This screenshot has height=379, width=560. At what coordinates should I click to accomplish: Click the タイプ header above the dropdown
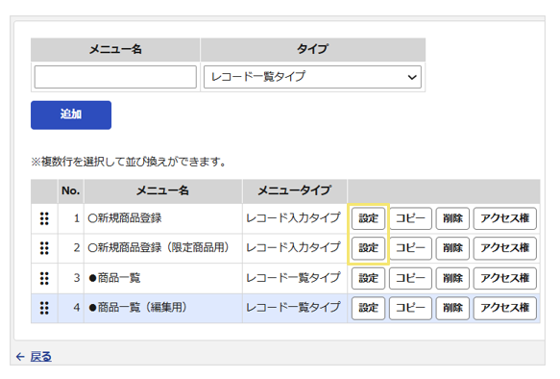click(x=313, y=49)
